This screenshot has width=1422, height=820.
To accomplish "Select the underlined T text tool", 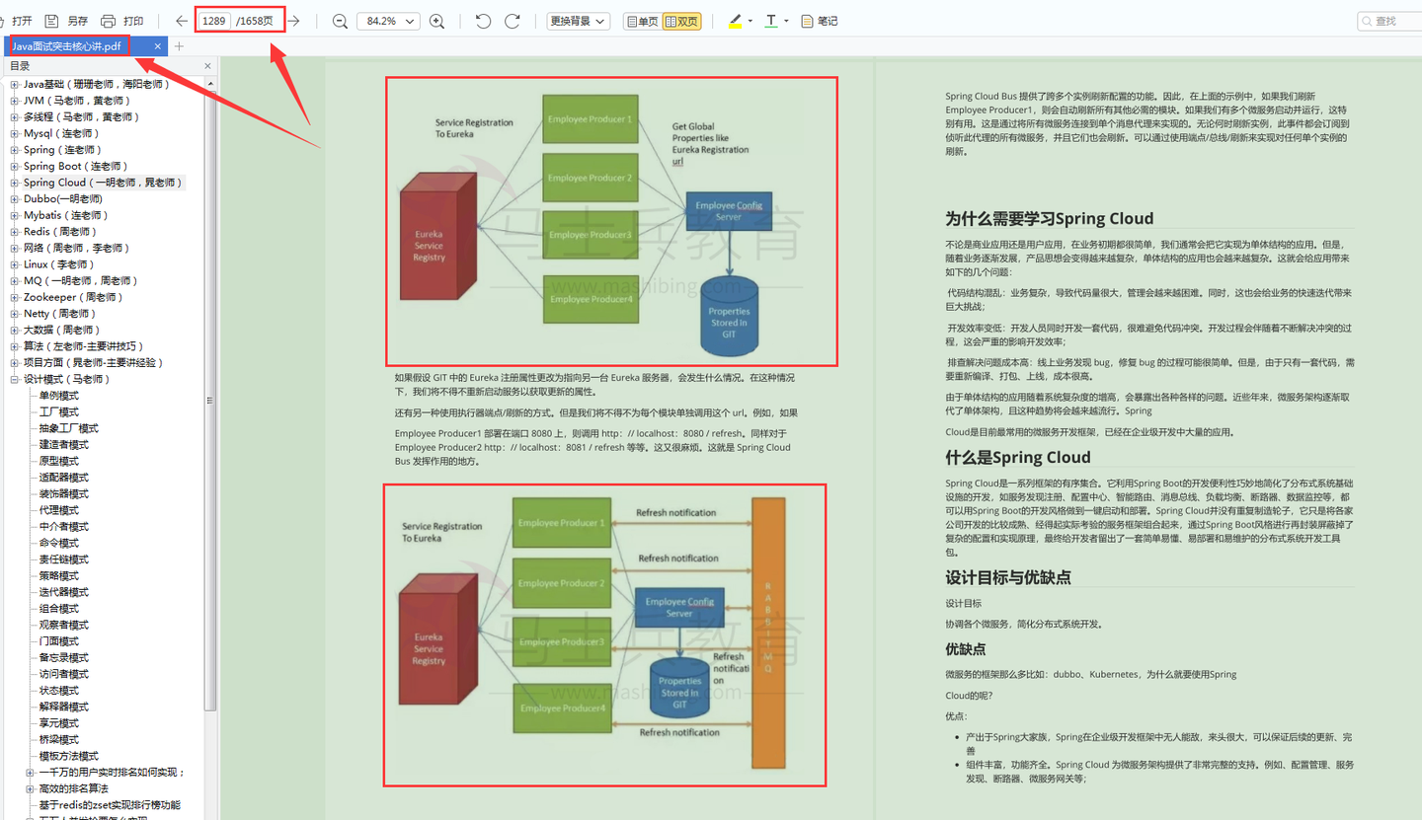I will (771, 21).
